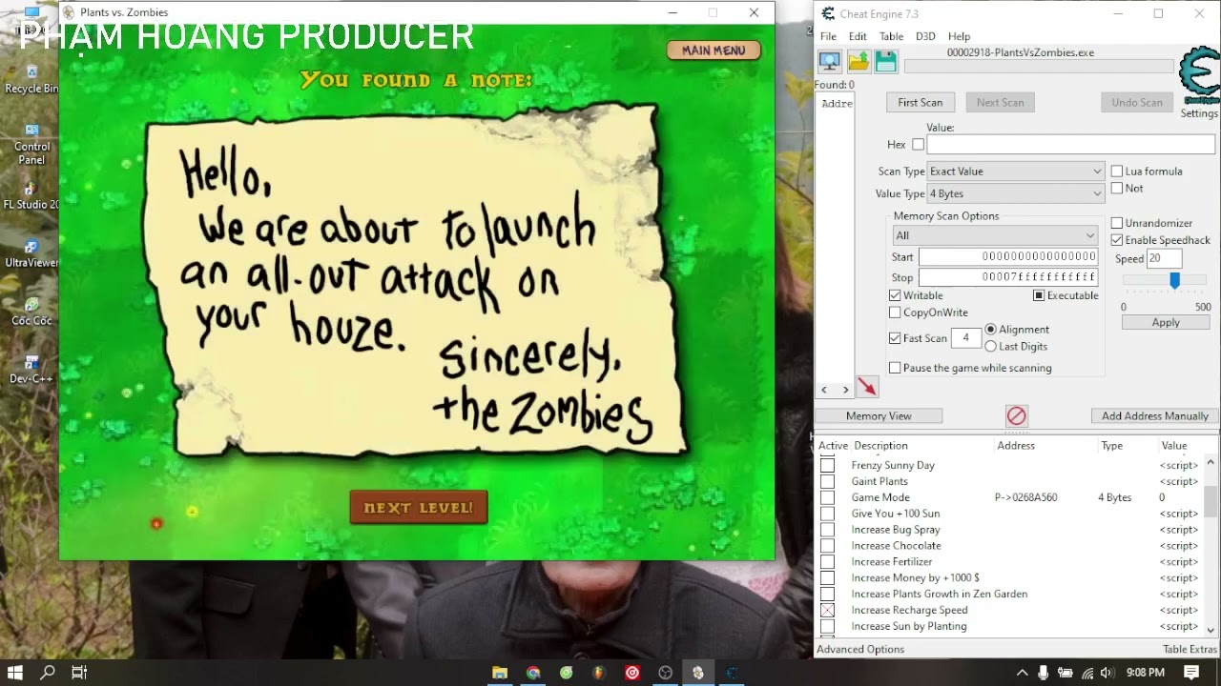Viewport: 1221px width, 686px height.
Task: Click the right arrow under the address list
Action: tap(845, 390)
